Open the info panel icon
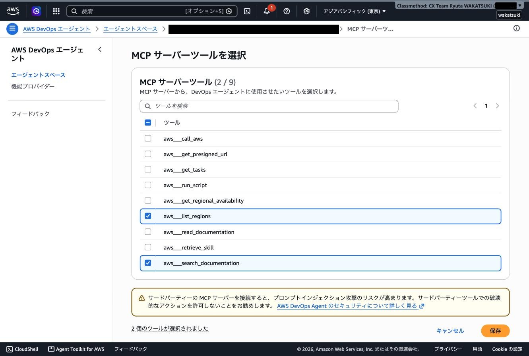 tap(517, 28)
